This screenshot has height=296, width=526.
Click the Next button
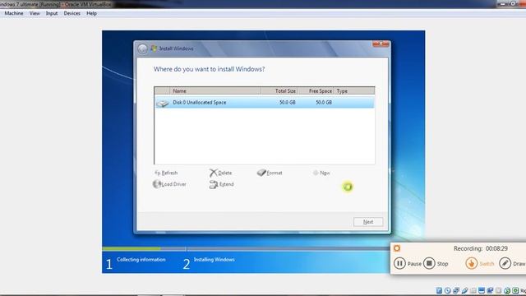point(368,222)
